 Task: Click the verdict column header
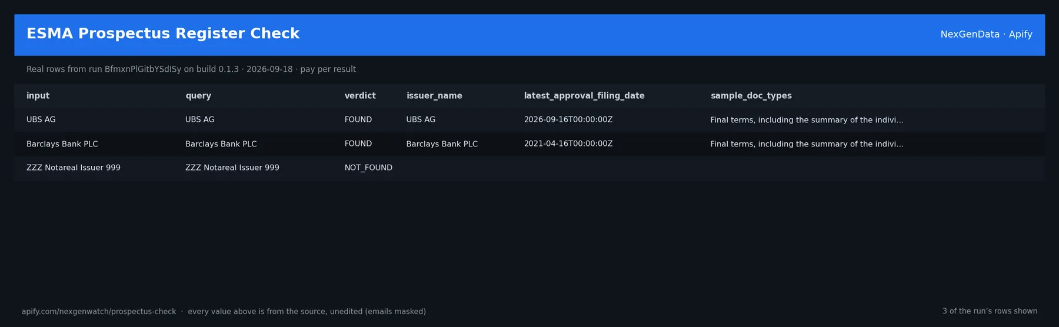click(360, 96)
